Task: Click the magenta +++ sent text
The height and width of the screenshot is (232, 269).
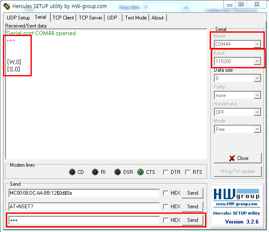Action: (11, 41)
